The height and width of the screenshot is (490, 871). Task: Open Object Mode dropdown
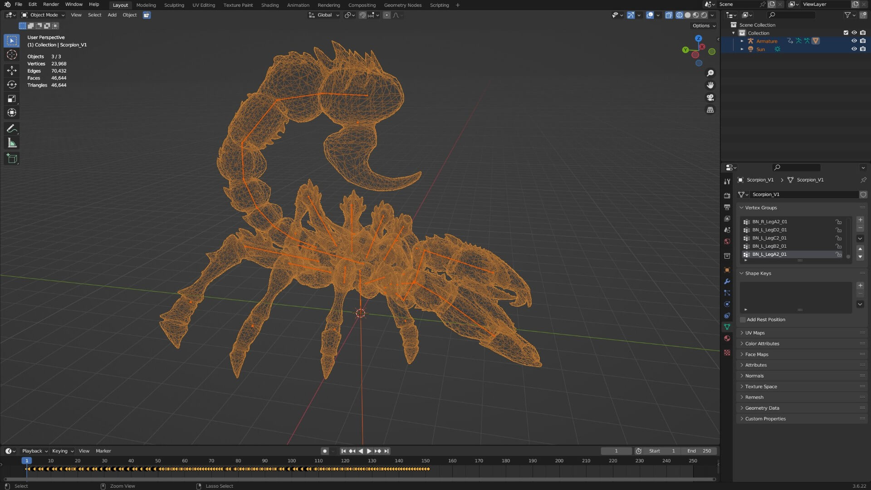[43, 15]
